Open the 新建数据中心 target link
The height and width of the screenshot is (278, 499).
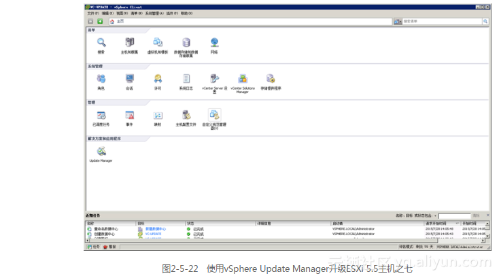(156, 229)
